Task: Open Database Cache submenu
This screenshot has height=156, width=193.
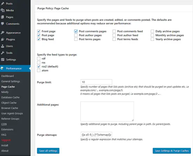Action: point(10,97)
